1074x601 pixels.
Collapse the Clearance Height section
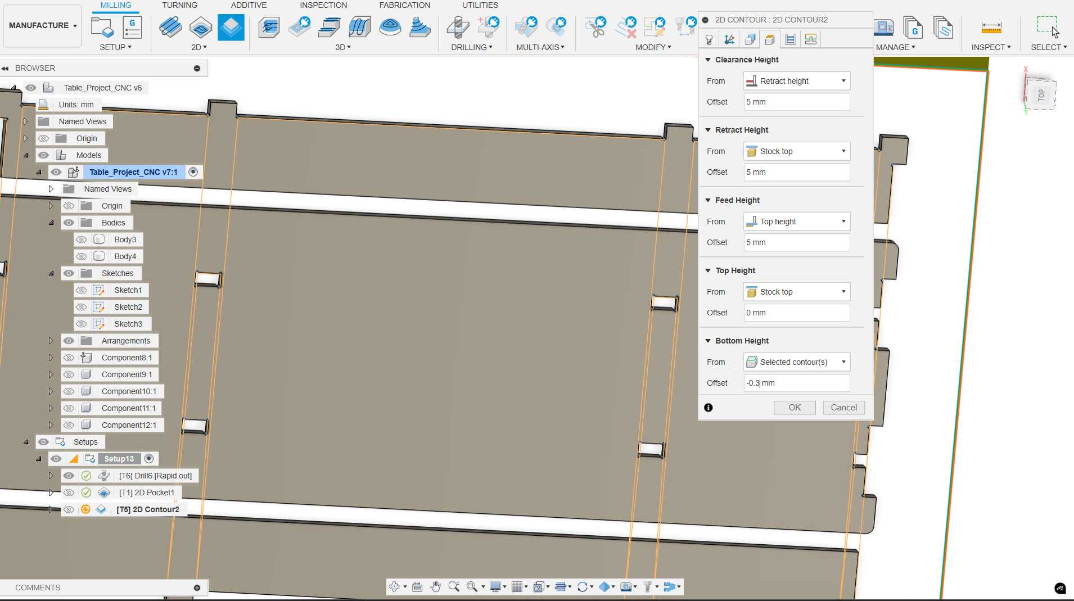(708, 60)
